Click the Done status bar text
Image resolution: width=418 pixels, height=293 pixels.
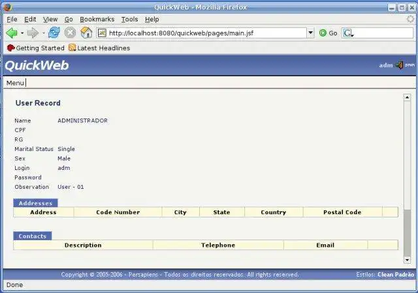(x=14, y=285)
